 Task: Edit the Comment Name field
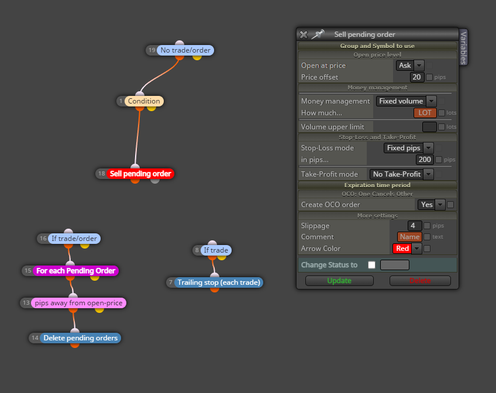point(409,237)
